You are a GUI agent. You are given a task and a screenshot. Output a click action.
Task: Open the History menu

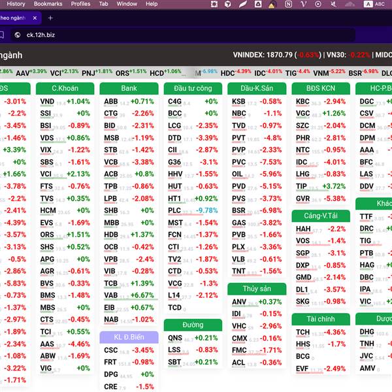click(16, 4)
